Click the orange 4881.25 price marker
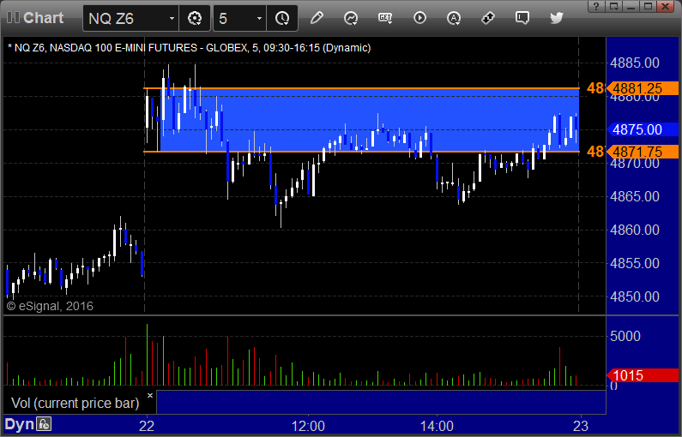This screenshot has width=682, height=437. (x=642, y=88)
